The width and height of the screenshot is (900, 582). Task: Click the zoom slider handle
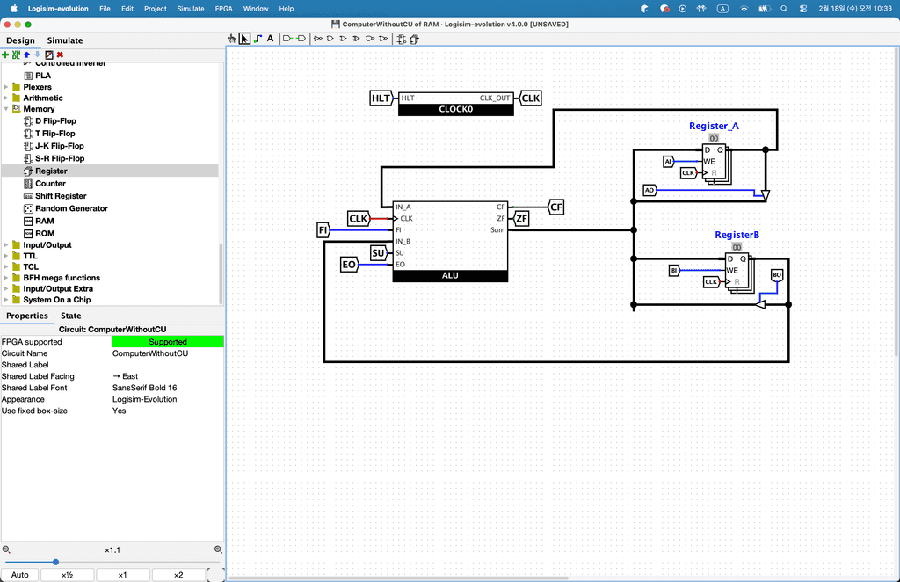coord(55,562)
